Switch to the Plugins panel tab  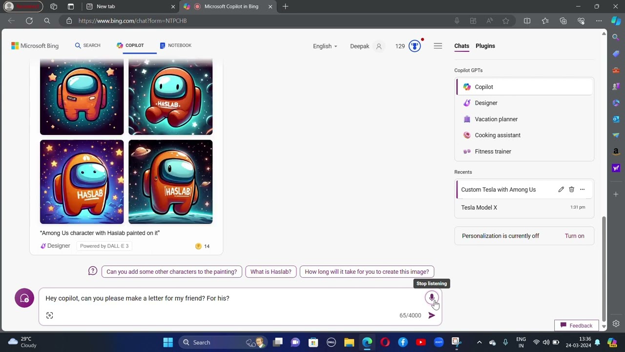pyautogui.click(x=485, y=46)
